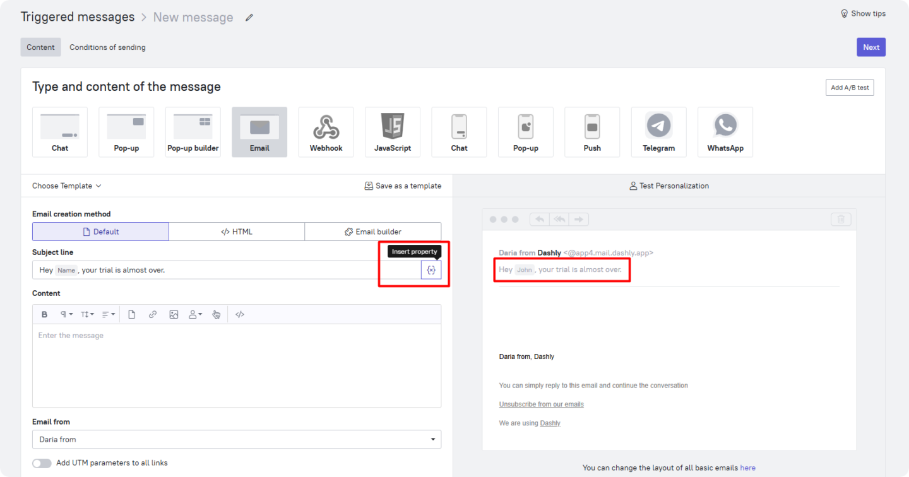Switch to Email builder creation method
The image size is (909, 477).
[x=372, y=232]
